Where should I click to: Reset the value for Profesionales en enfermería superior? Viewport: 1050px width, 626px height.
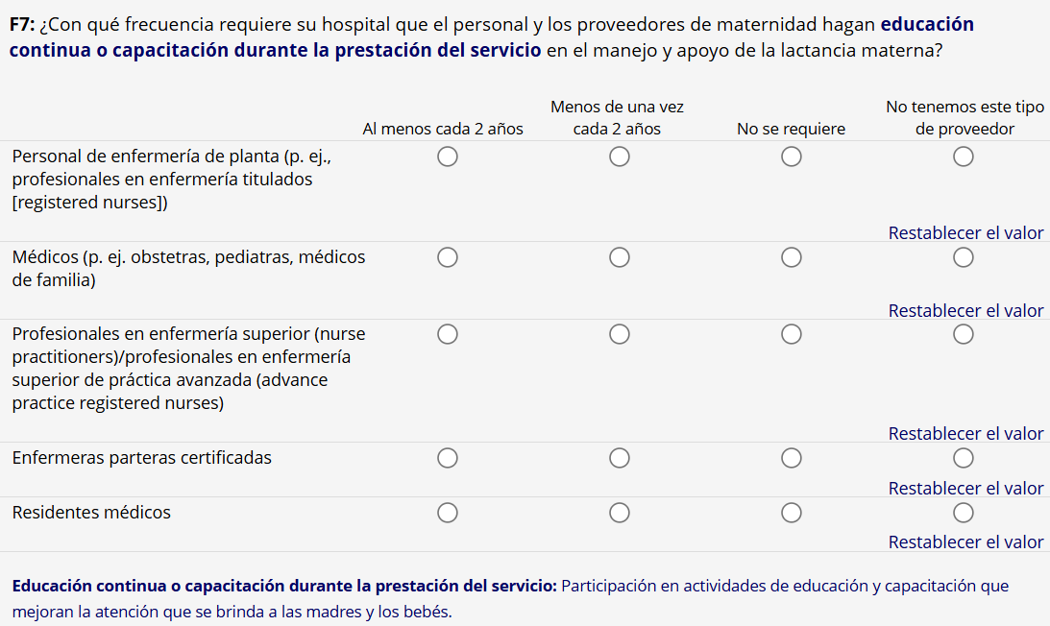[x=965, y=434]
